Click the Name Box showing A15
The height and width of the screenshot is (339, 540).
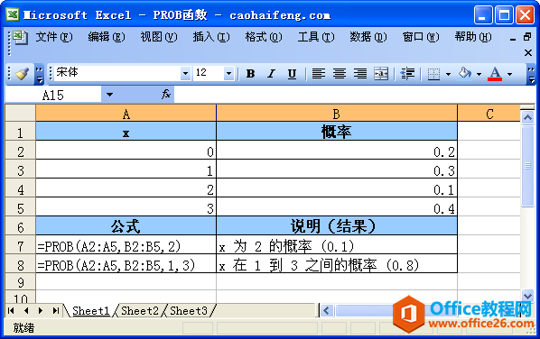click(53, 95)
